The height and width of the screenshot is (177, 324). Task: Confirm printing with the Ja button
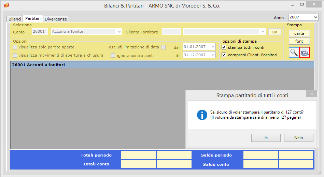click(x=266, y=138)
